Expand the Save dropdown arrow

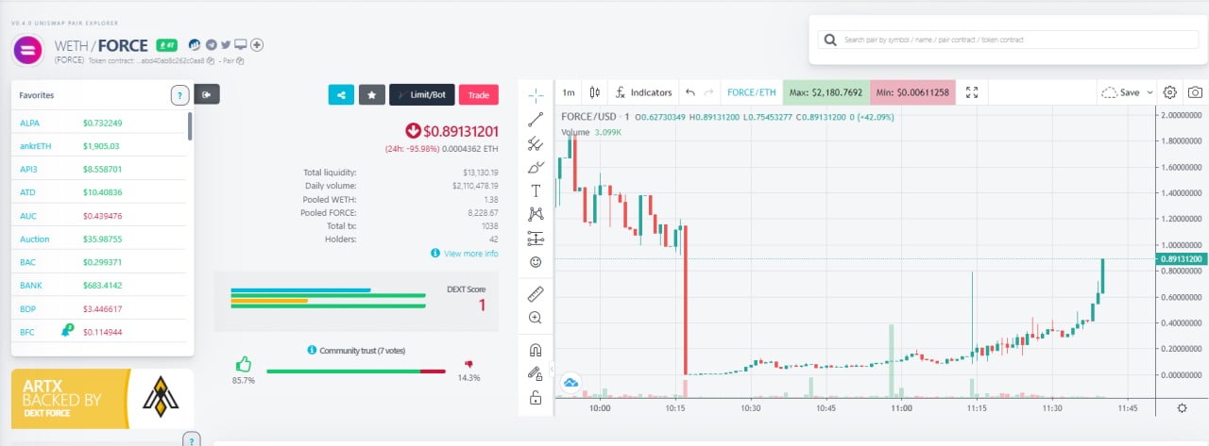[x=1150, y=92]
